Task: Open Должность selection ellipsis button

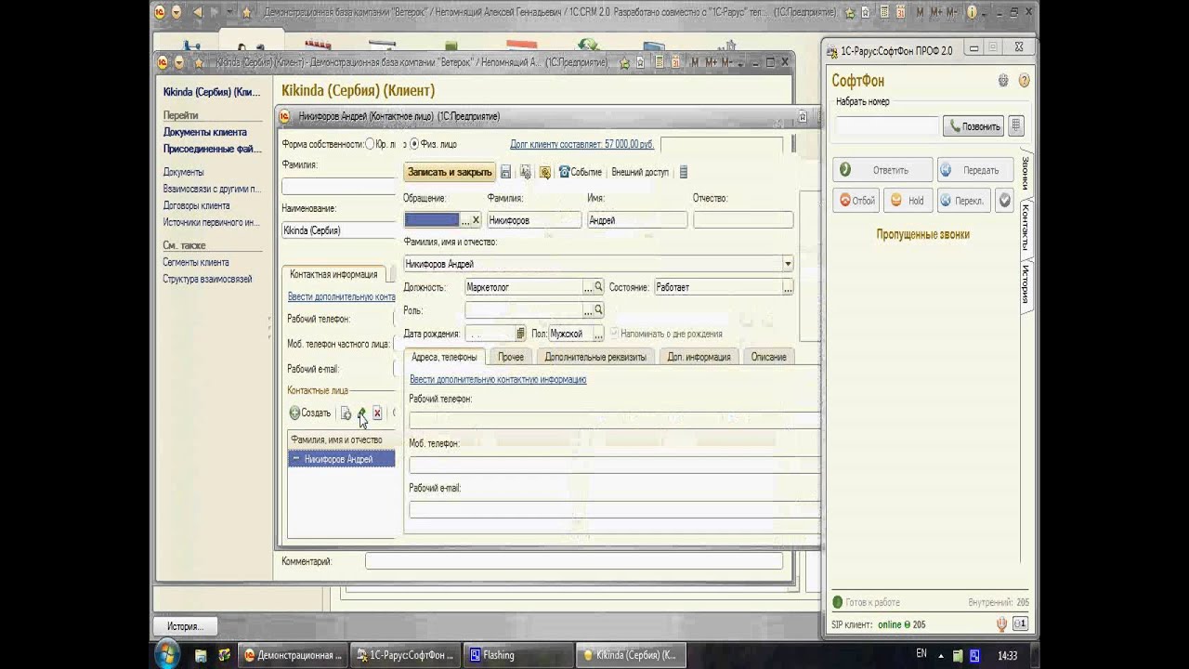Action: pyautogui.click(x=587, y=287)
